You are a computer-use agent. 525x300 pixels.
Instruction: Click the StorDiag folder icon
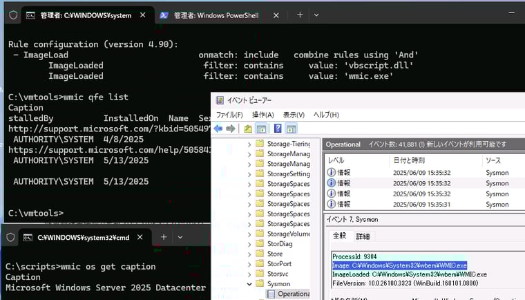click(260, 243)
